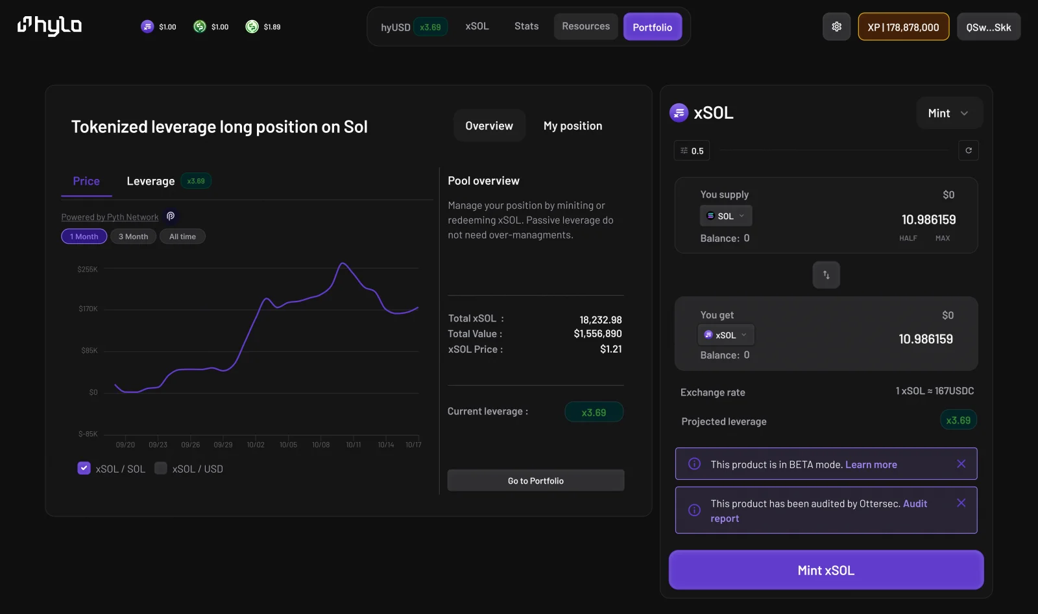This screenshot has height=614, width=1038.
Task: Open wallet QSw...Skk button
Action: pos(988,27)
